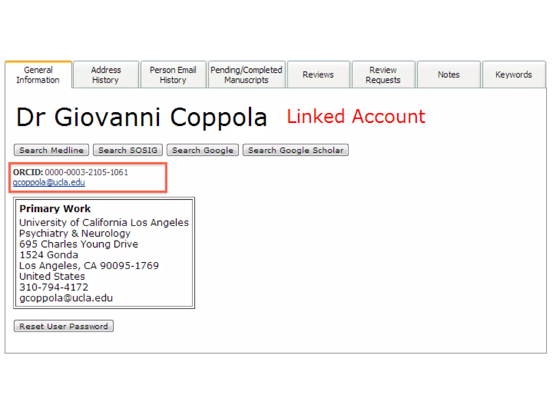553x415 pixels.
Task: Switch to Address History tab
Action: [106, 75]
